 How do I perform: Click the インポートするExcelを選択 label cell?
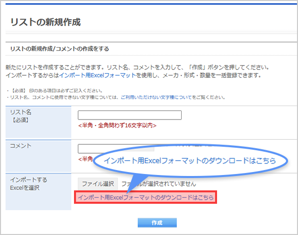click(38, 192)
